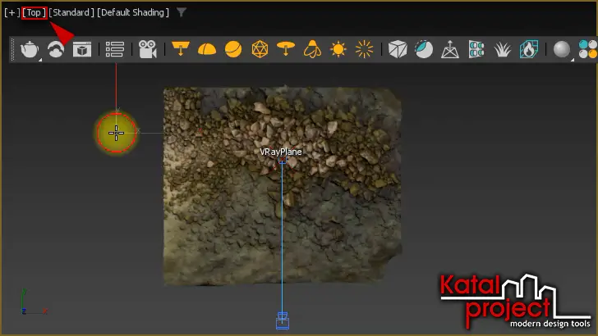Create a V-Ray Dome Light
The width and height of the screenshot is (598, 336).
[x=207, y=49]
